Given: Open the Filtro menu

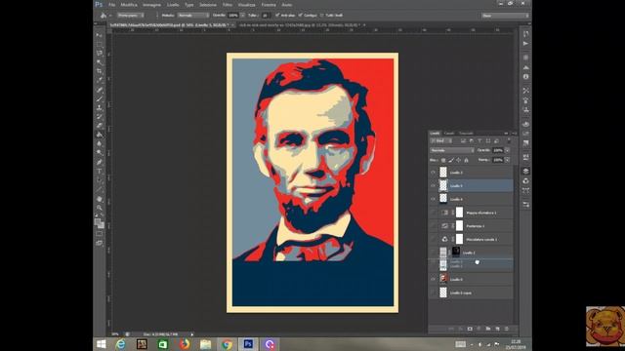Looking at the screenshot, I should (228, 5).
